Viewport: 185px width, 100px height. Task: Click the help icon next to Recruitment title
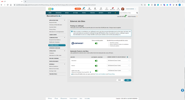[58, 16]
